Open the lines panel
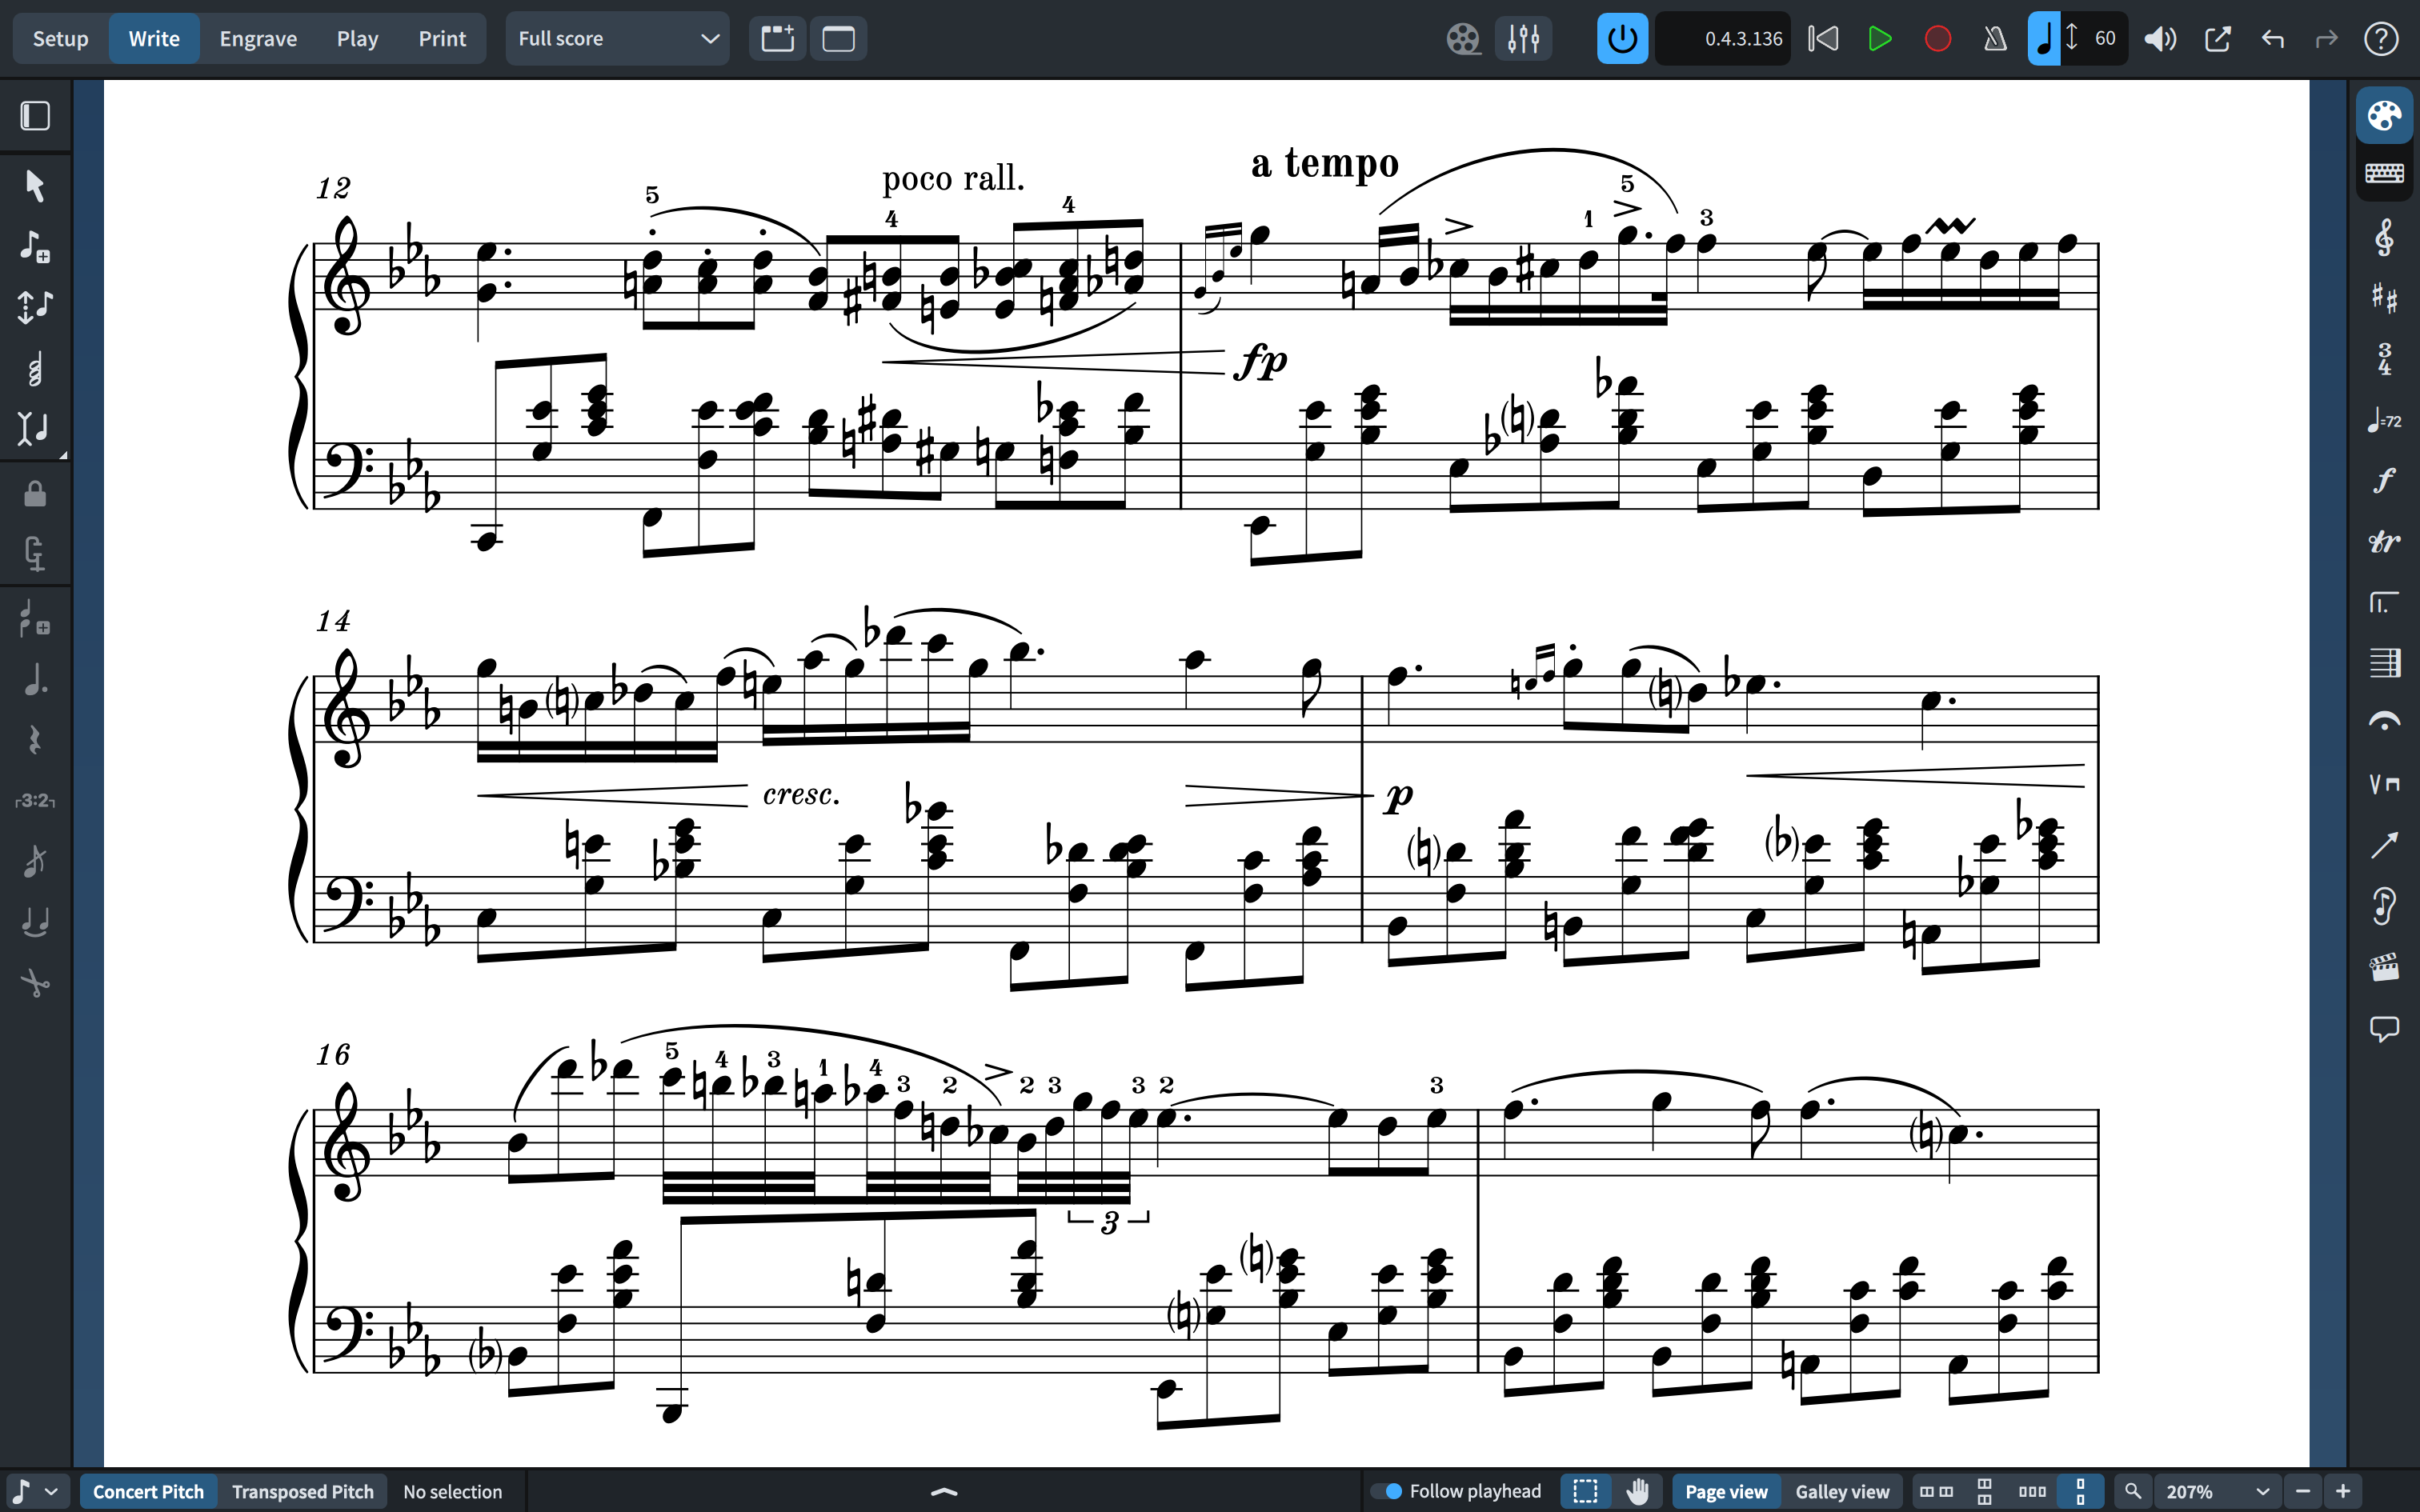2420x1512 pixels. (2384, 845)
